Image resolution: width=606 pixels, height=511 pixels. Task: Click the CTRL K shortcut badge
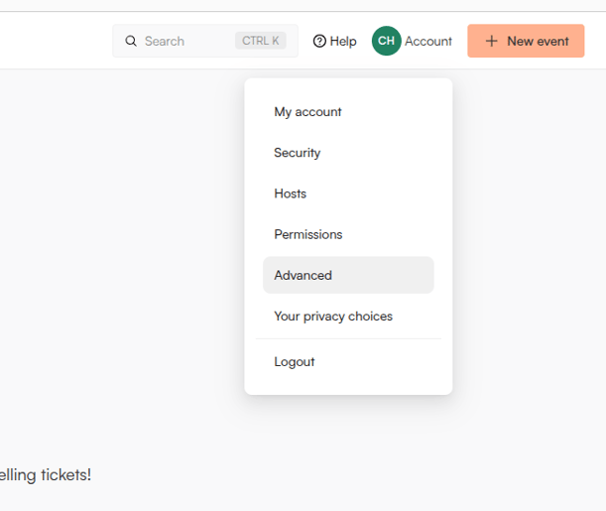261,41
